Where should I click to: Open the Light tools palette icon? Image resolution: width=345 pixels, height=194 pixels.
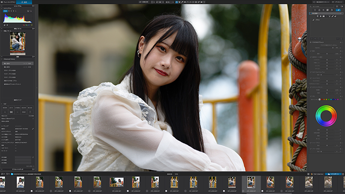(x=315, y=10)
